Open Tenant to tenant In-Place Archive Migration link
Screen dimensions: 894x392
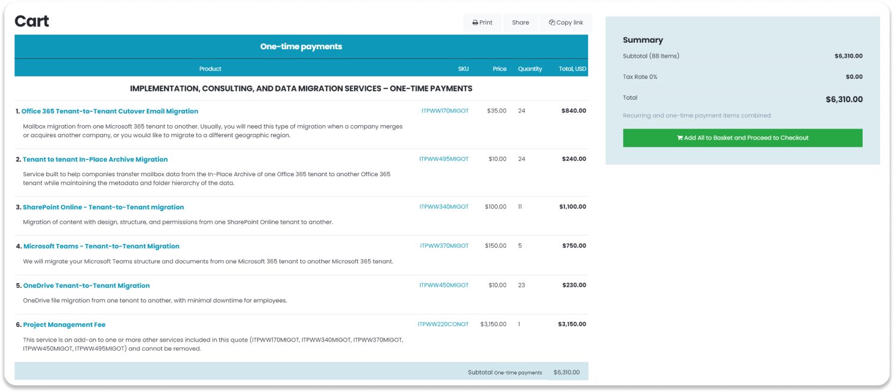(95, 159)
